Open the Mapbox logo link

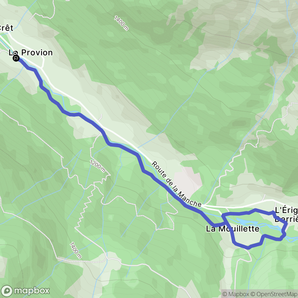[x=25, y=291]
